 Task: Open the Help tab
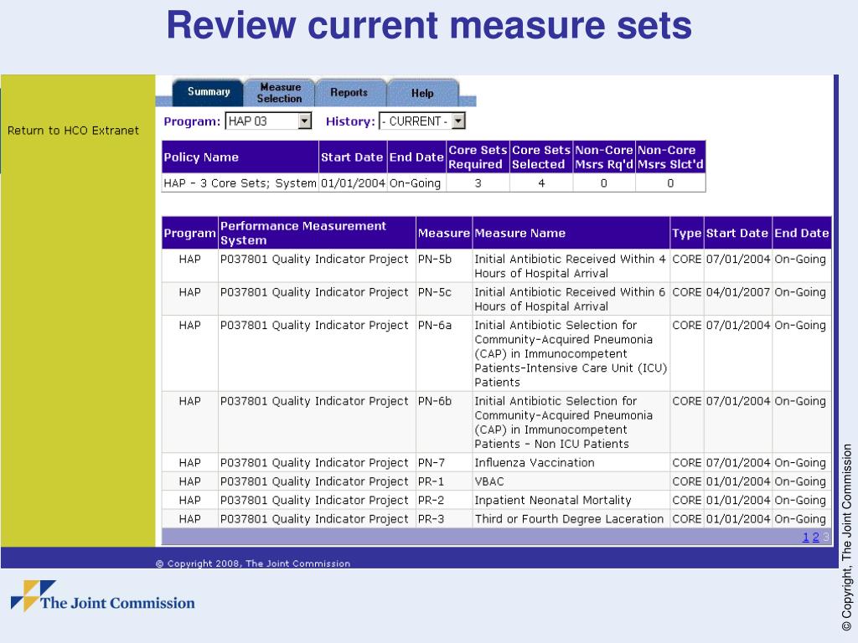click(422, 94)
